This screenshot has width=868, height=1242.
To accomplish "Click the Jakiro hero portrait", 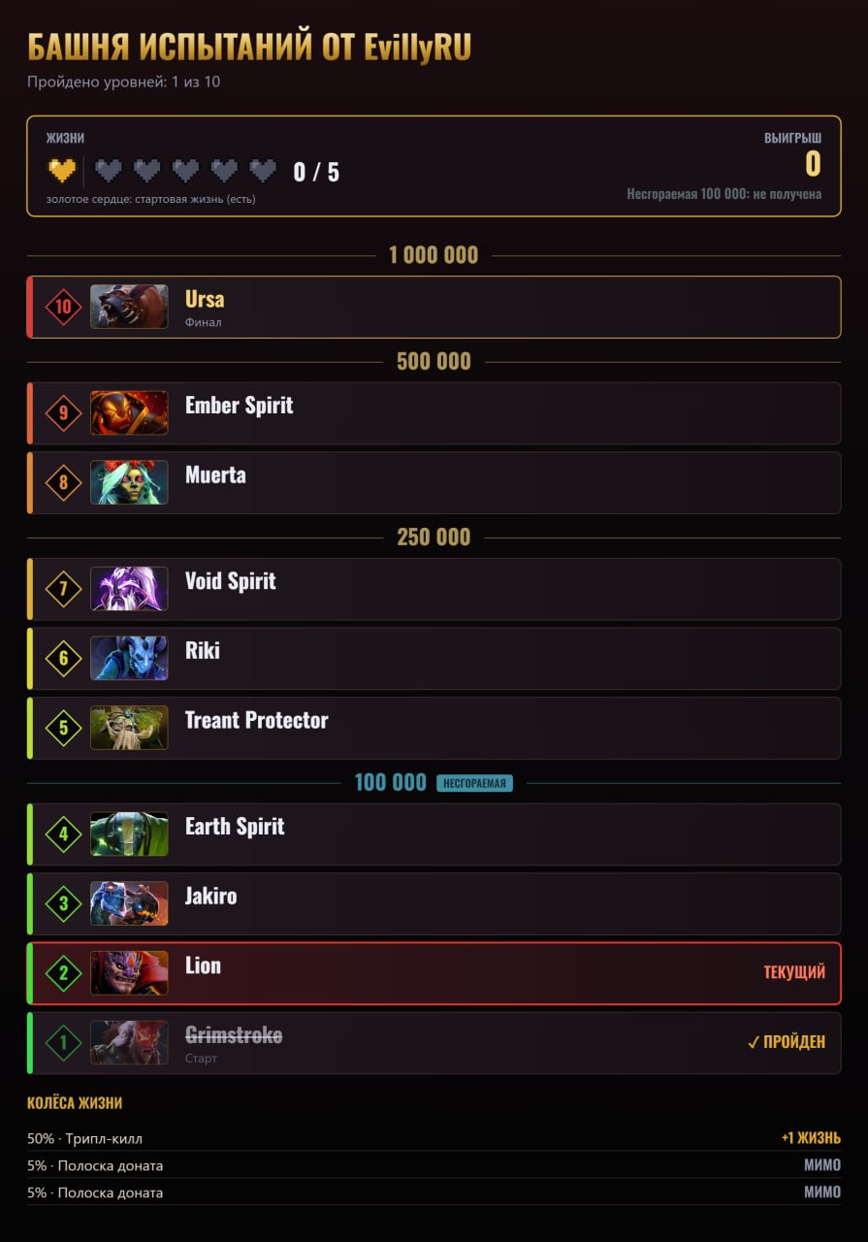I will 129,903.
